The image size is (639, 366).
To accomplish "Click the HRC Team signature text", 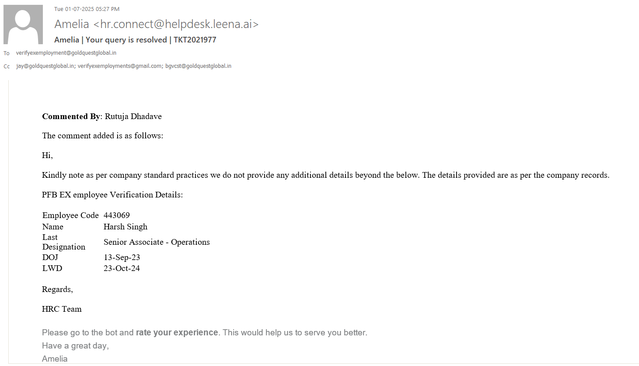I will 62,309.
